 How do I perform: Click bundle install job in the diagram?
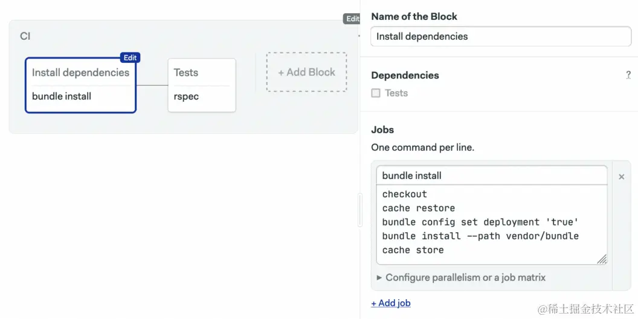click(x=62, y=96)
